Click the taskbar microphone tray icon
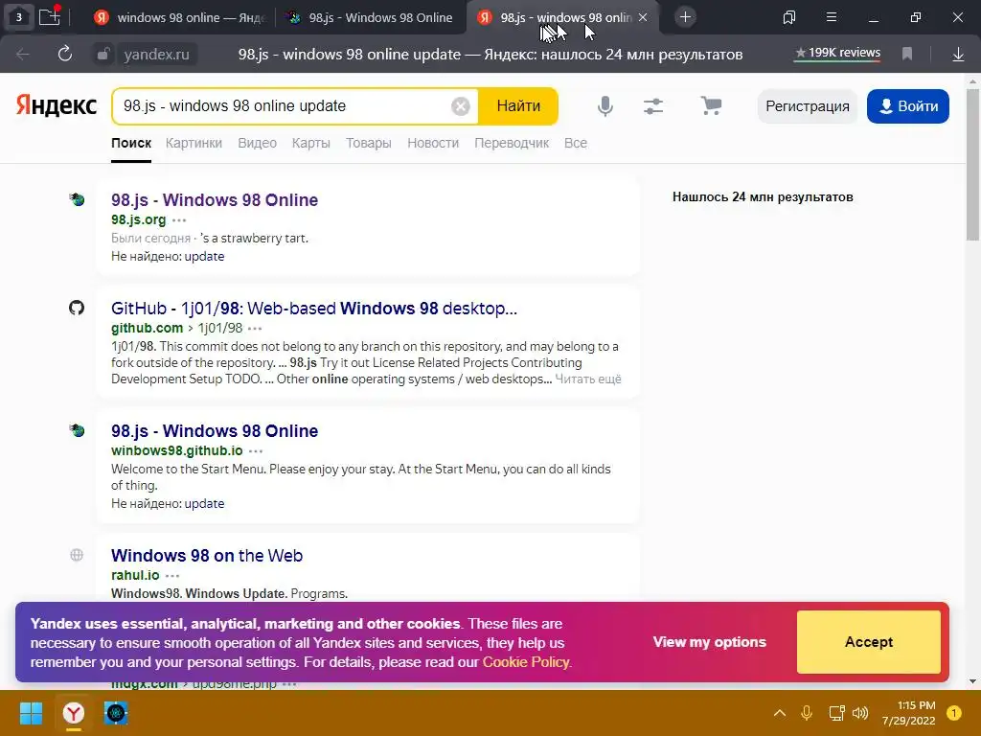 (x=807, y=713)
